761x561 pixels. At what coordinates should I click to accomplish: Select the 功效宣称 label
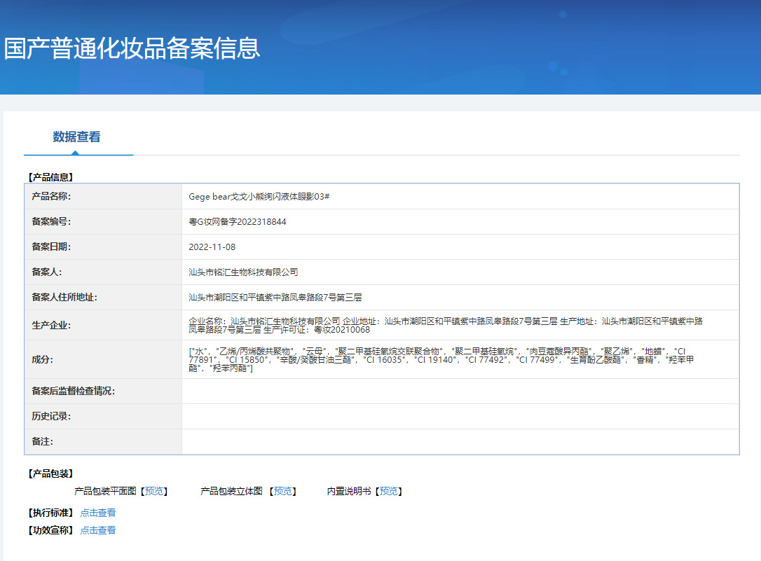(x=50, y=530)
